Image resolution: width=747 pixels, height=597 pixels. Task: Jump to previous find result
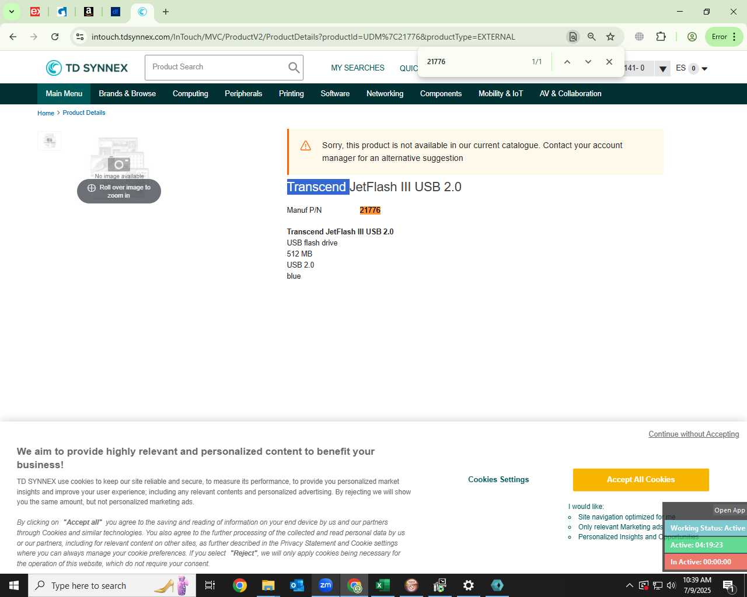click(x=567, y=62)
